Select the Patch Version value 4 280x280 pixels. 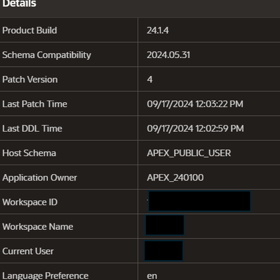pos(150,79)
